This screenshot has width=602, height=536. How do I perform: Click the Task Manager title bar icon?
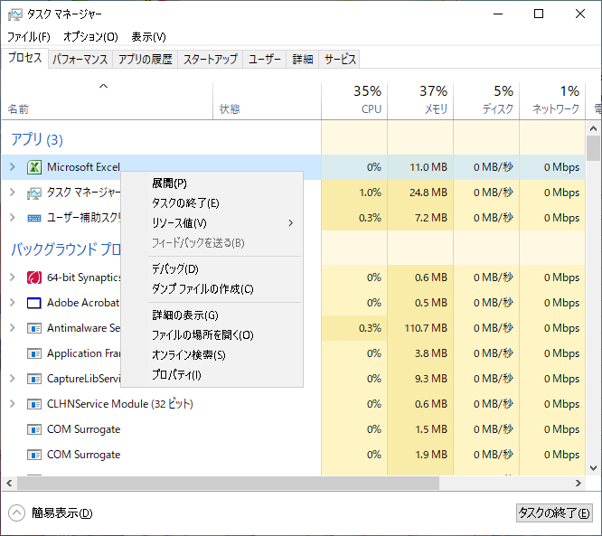(x=15, y=14)
